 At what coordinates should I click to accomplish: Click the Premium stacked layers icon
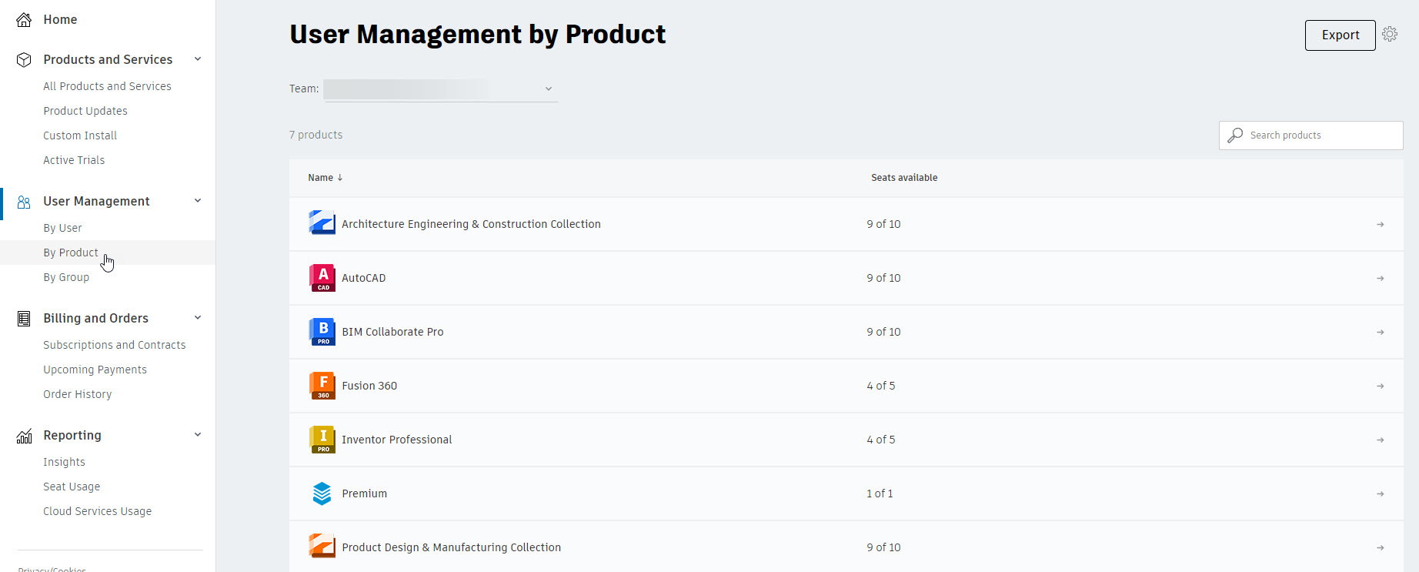[x=322, y=493]
